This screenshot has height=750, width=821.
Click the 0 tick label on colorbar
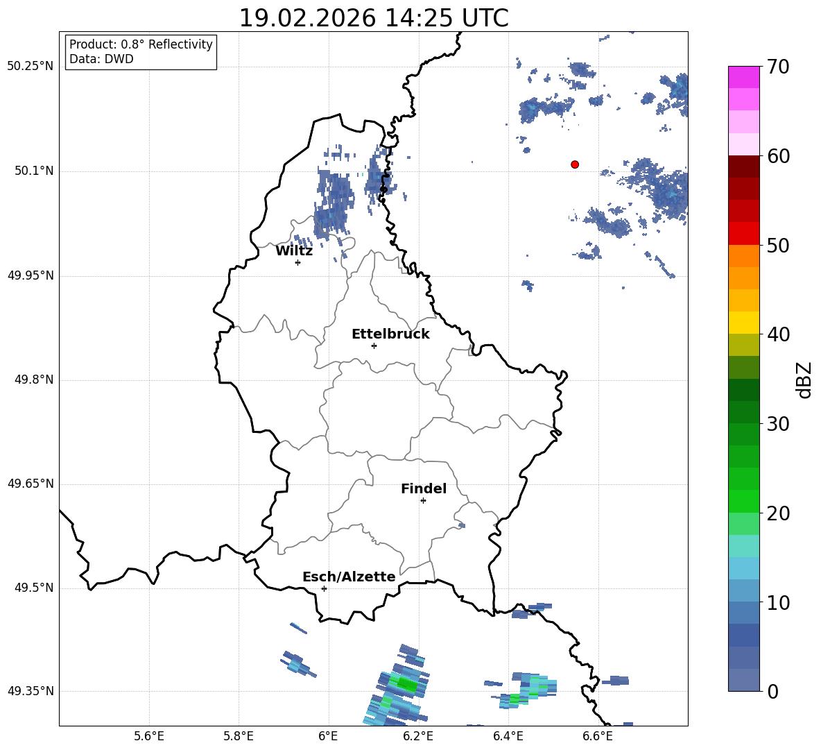click(x=772, y=692)
